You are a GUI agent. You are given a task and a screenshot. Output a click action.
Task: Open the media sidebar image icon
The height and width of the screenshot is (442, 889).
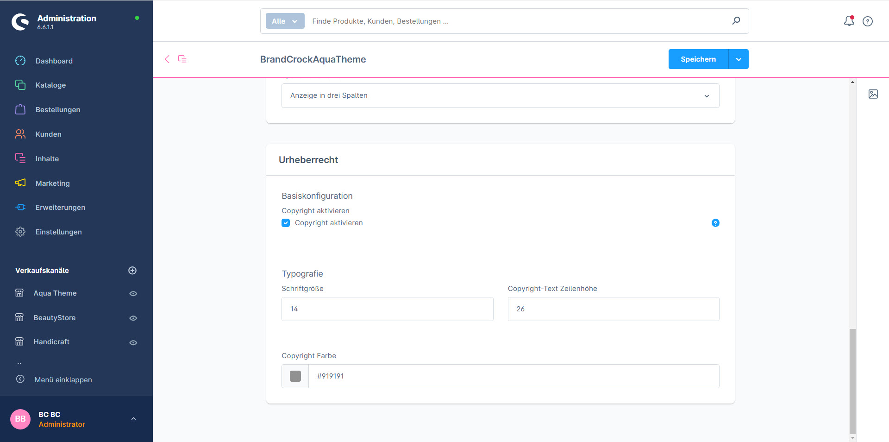[873, 94]
